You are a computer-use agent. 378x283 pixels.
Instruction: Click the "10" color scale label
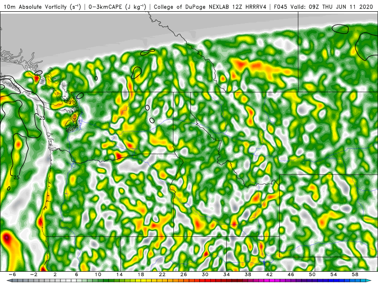click(x=98, y=275)
